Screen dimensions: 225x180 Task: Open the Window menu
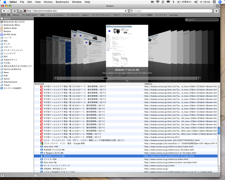(77, 2)
